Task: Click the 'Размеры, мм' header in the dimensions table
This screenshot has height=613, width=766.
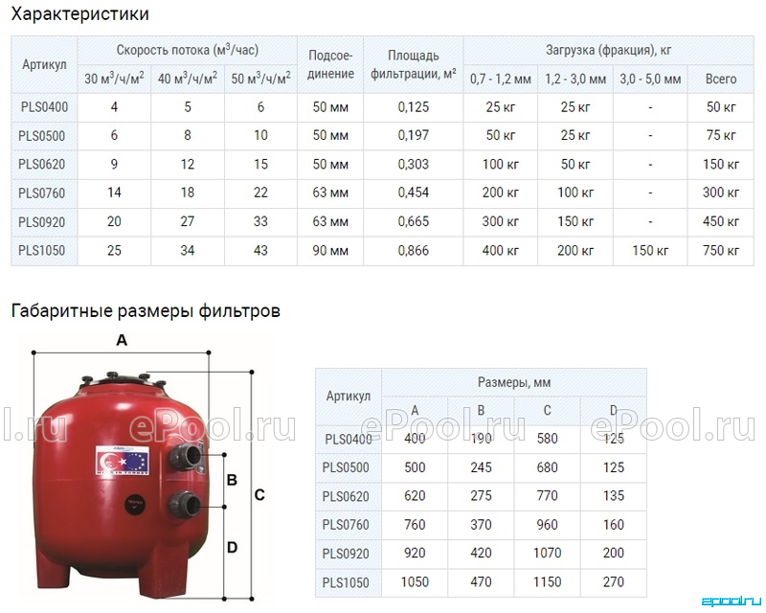Action: 514,382
